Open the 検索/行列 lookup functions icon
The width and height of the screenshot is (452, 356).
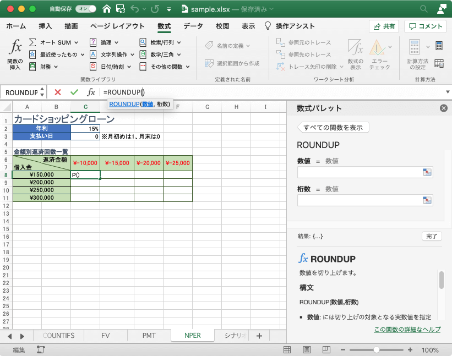(143, 42)
